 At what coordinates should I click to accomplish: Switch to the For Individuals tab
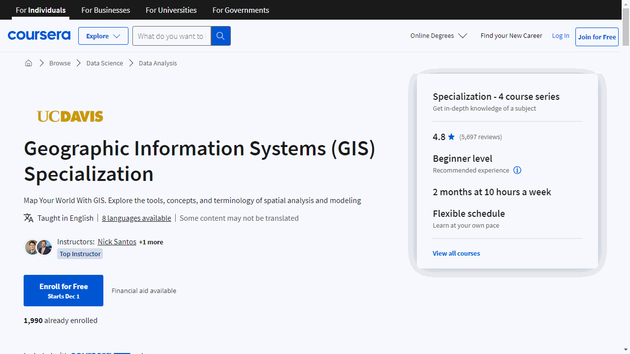point(41,10)
